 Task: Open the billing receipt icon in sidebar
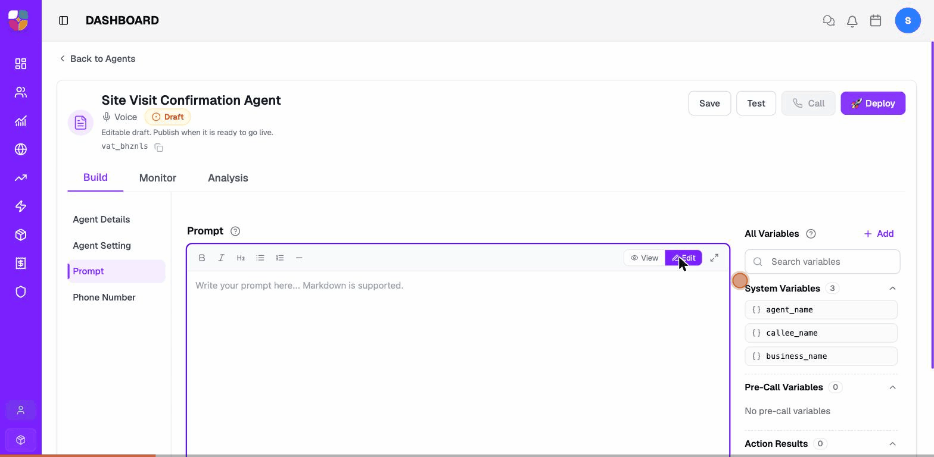[21, 264]
